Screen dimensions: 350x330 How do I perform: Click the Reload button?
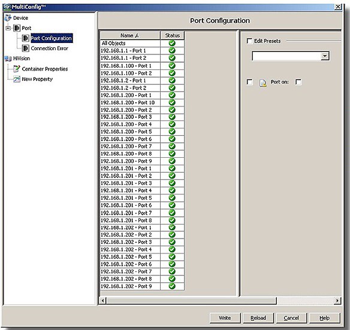(258, 318)
